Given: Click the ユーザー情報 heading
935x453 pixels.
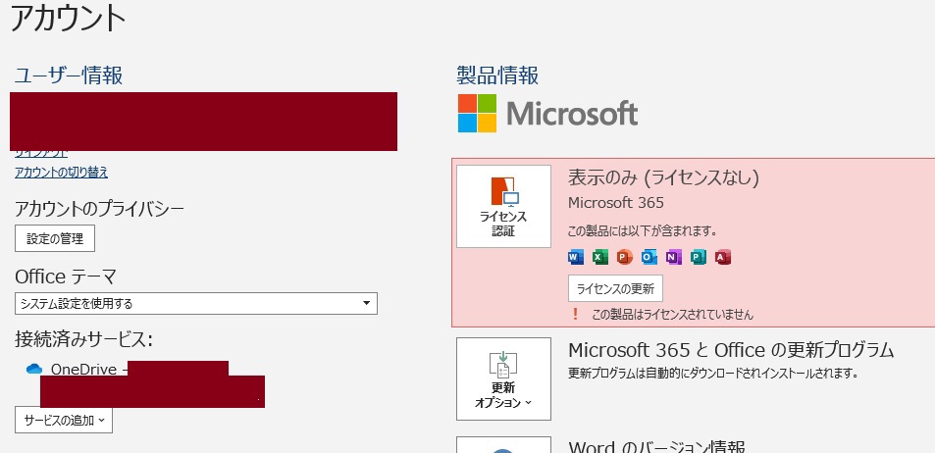Looking at the screenshot, I should (x=69, y=75).
